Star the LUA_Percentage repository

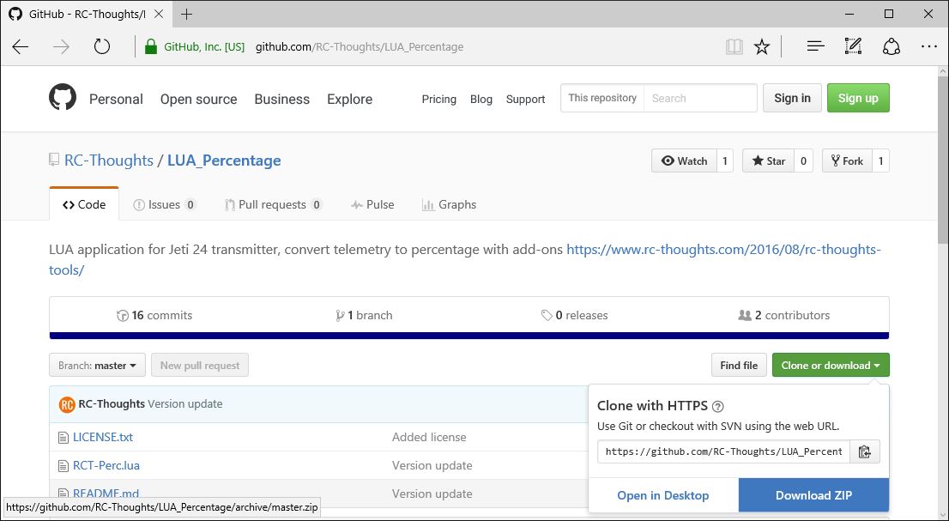[768, 161]
